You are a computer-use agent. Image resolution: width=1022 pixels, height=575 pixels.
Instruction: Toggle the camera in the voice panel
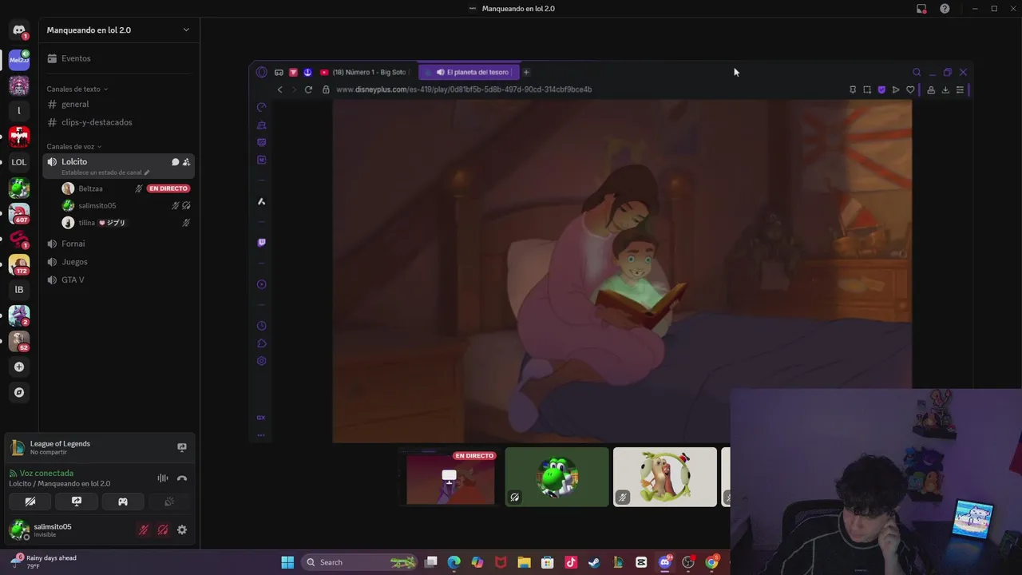(30, 502)
